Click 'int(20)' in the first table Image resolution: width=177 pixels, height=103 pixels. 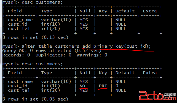click(50, 29)
